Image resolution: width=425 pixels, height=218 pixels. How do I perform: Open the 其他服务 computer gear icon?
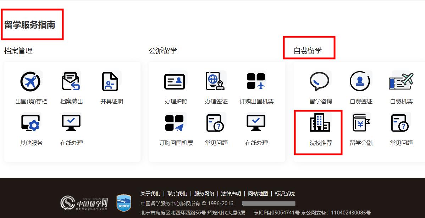point(31,122)
